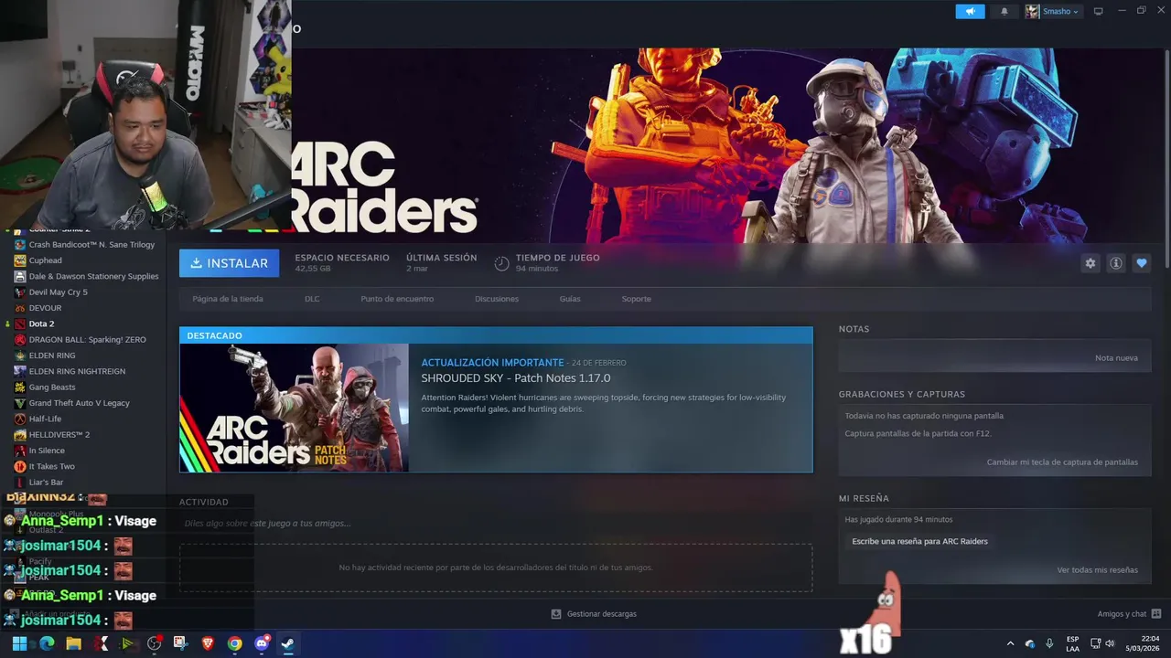Open the Smasho account dropdown
Screen dimensions: 1171x658
(1052, 11)
